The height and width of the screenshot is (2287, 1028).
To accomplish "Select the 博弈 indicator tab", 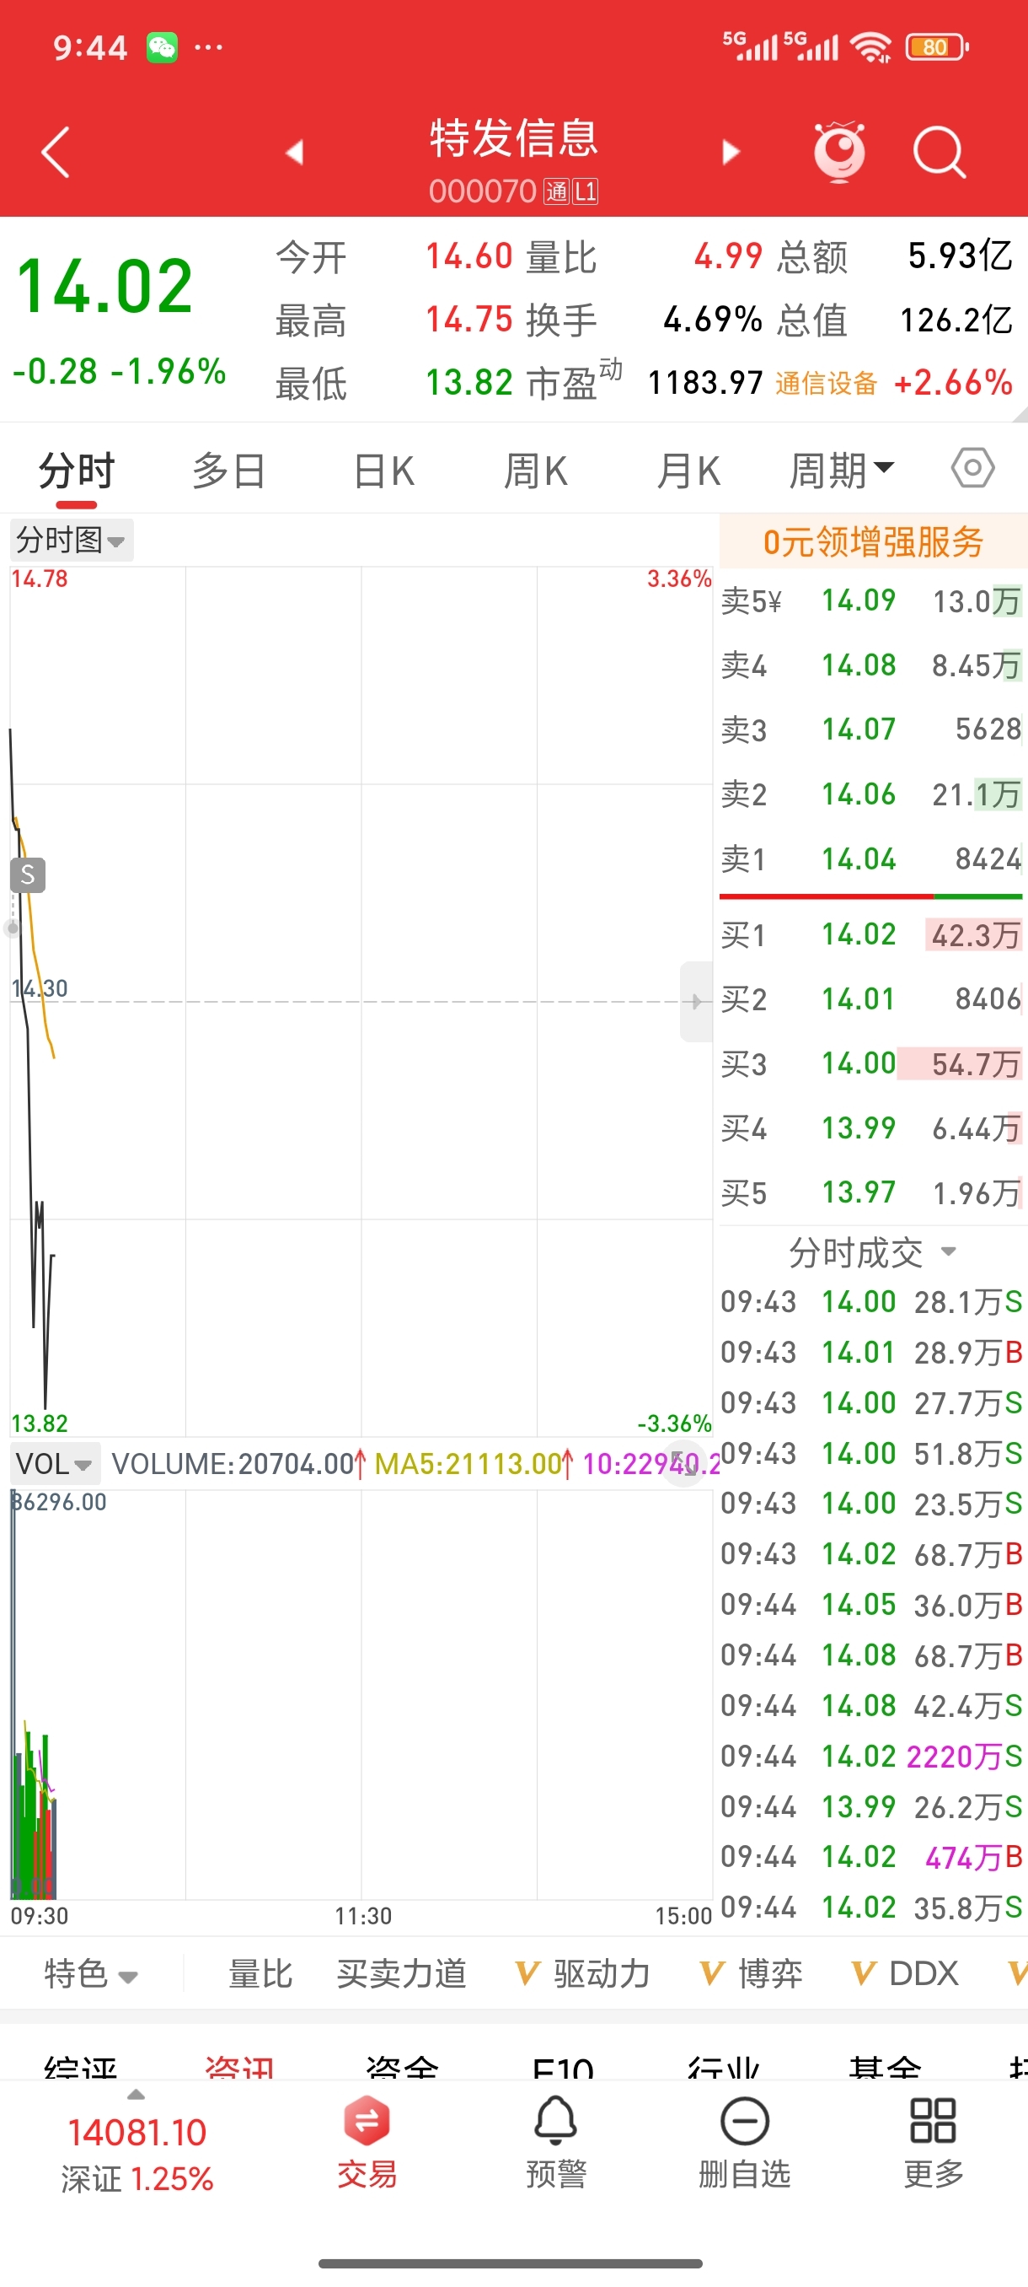I will pyautogui.click(x=752, y=1973).
